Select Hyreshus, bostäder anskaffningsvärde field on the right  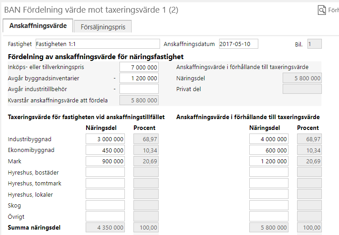pos(269,172)
